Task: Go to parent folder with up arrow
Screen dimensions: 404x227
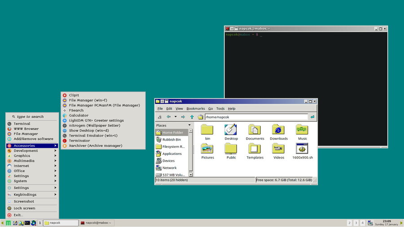Action: coord(192,117)
